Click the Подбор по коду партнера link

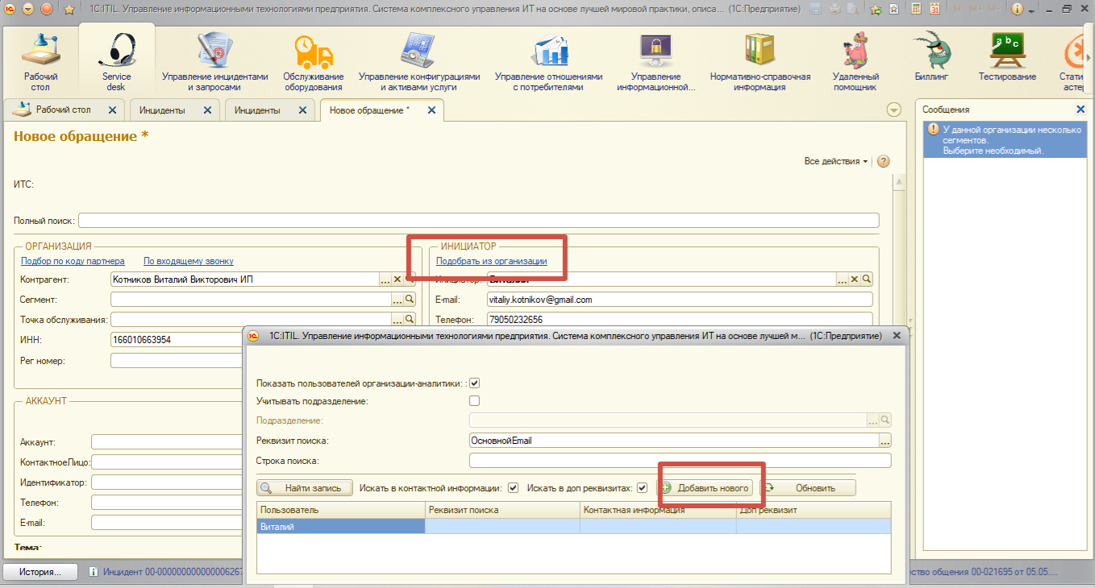tap(73, 261)
